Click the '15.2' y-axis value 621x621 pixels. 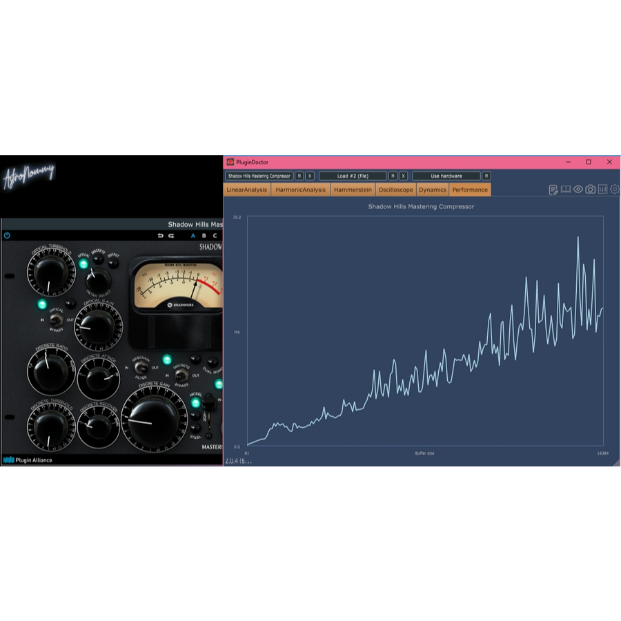click(237, 217)
